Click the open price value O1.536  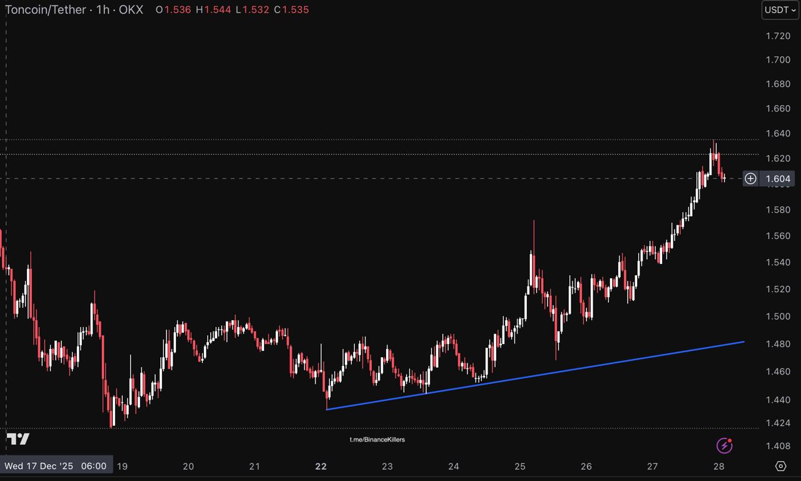[173, 10]
